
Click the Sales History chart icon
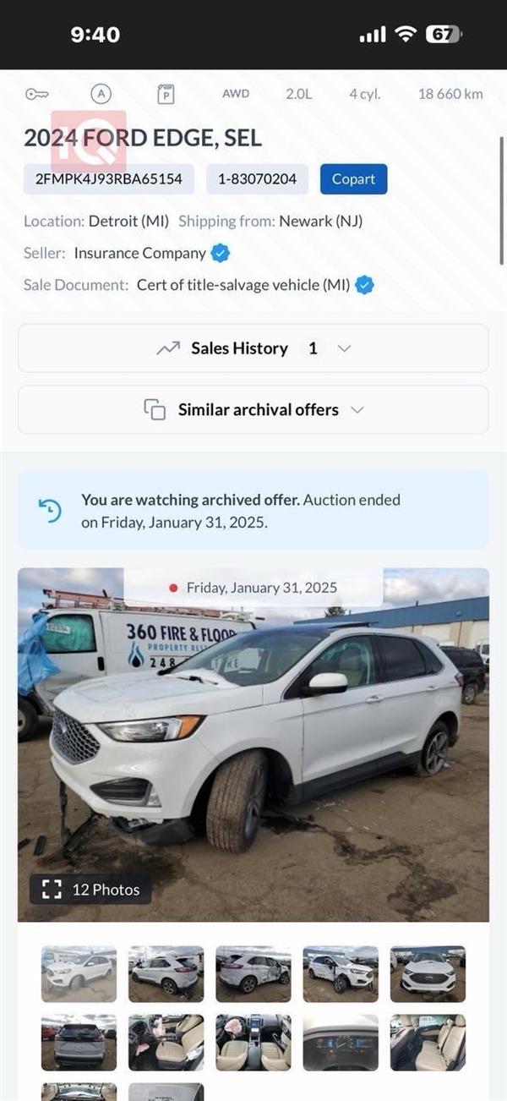169,348
